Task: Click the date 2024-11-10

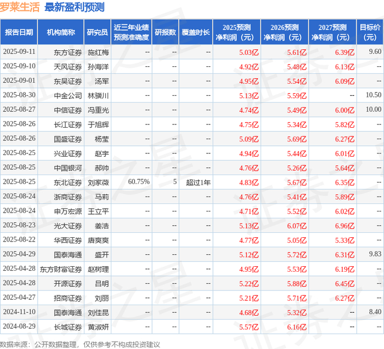Action: tap(19, 312)
